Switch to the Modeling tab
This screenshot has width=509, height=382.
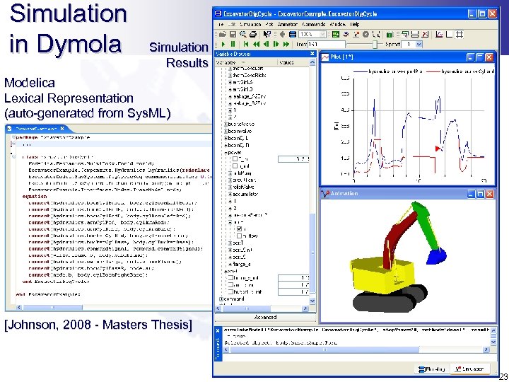(432, 369)
